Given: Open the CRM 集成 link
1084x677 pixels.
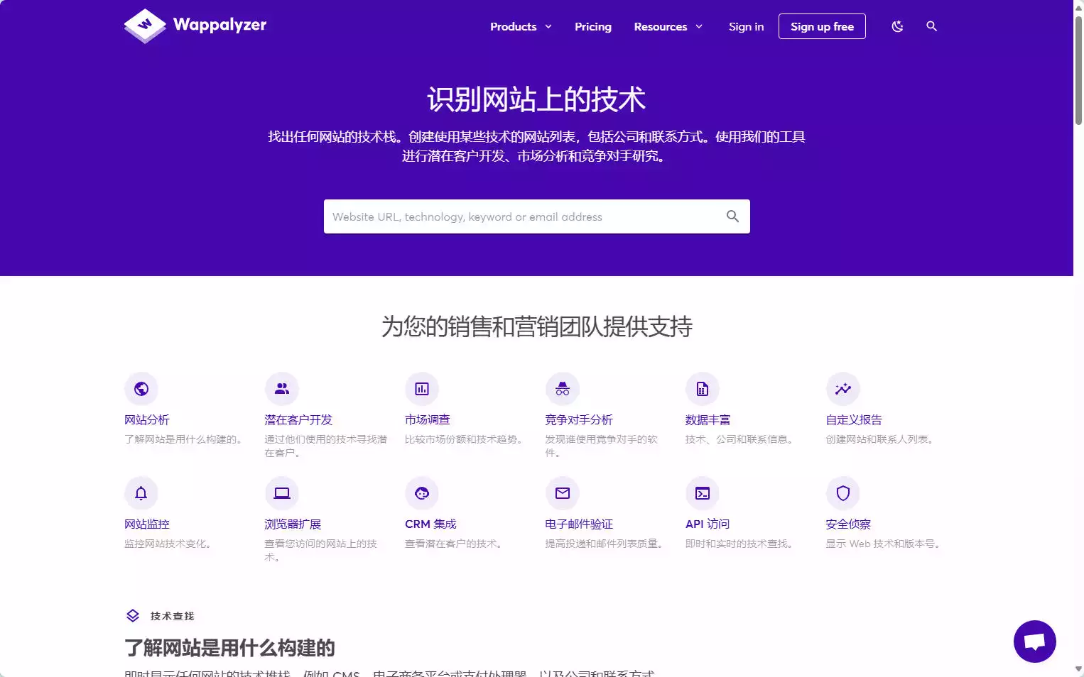Looking at the screenshot, I should pyautogui.click(x=430, y=524).
